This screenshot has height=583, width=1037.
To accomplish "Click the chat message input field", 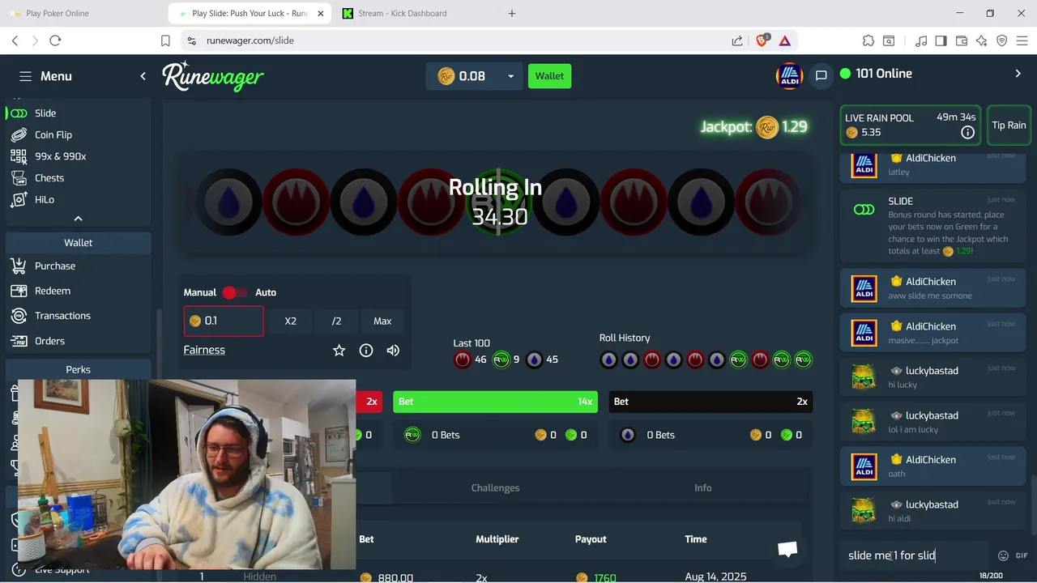I will point(915,555).
